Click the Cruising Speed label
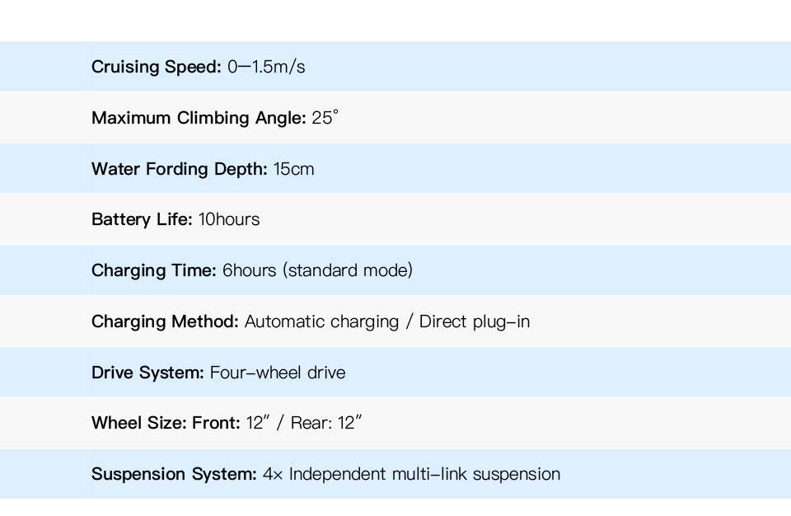The image size is (791, 516). coord(156,67)
